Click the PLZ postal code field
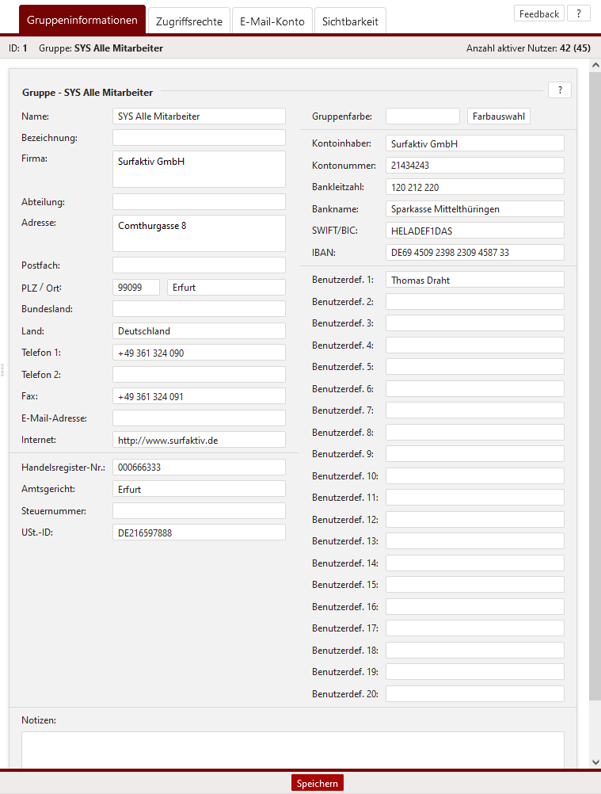Image resolution: width=601 pixels, height=794 pixels. tap(136, 288)
